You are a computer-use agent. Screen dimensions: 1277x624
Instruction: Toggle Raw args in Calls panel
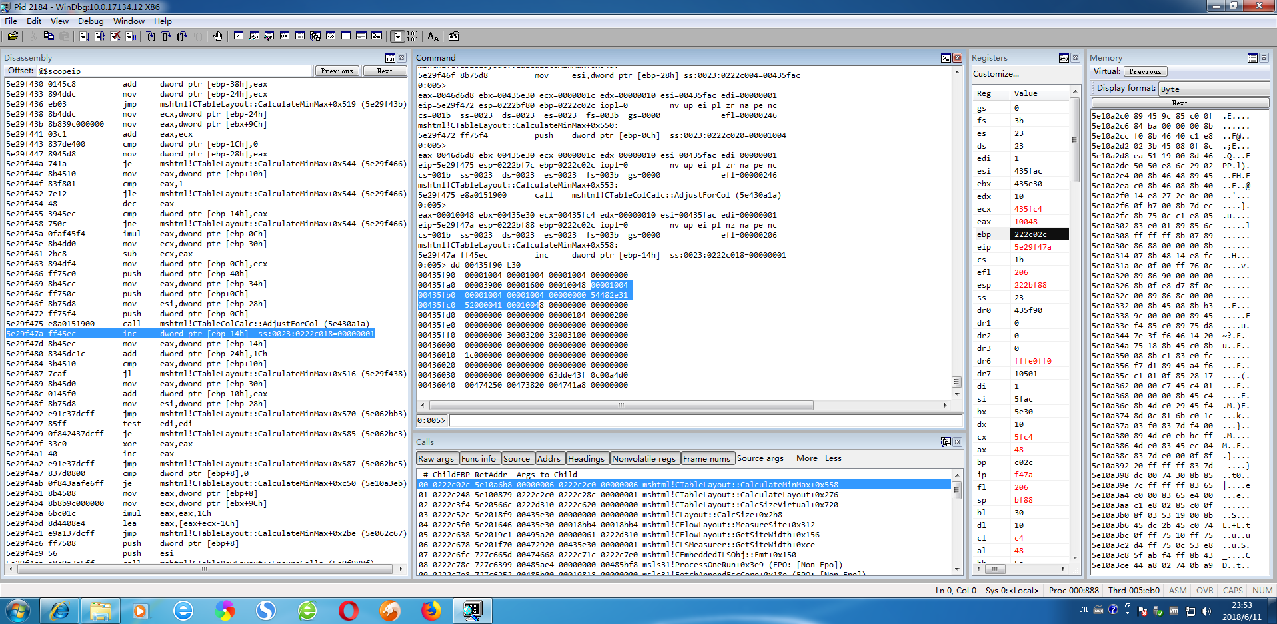(436, 458)
